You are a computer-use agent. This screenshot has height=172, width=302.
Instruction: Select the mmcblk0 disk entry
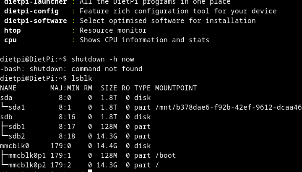(15, 146)
